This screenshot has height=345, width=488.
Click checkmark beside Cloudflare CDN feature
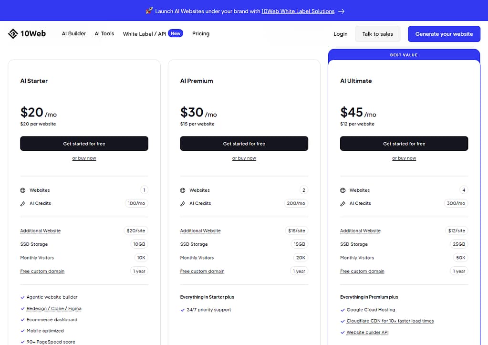pos(343,321)
